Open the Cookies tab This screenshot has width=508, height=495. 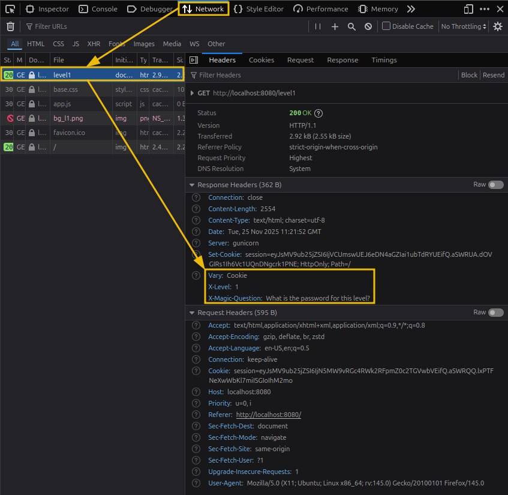coord(261,59)
